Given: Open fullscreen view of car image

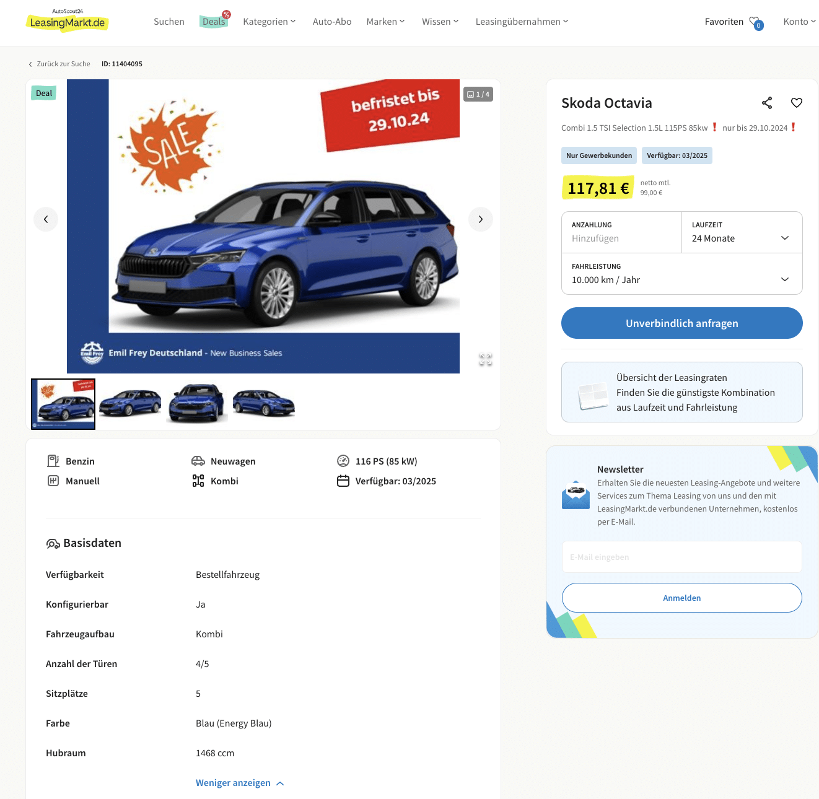Looking at the screenshot, I should pos(486,359).
